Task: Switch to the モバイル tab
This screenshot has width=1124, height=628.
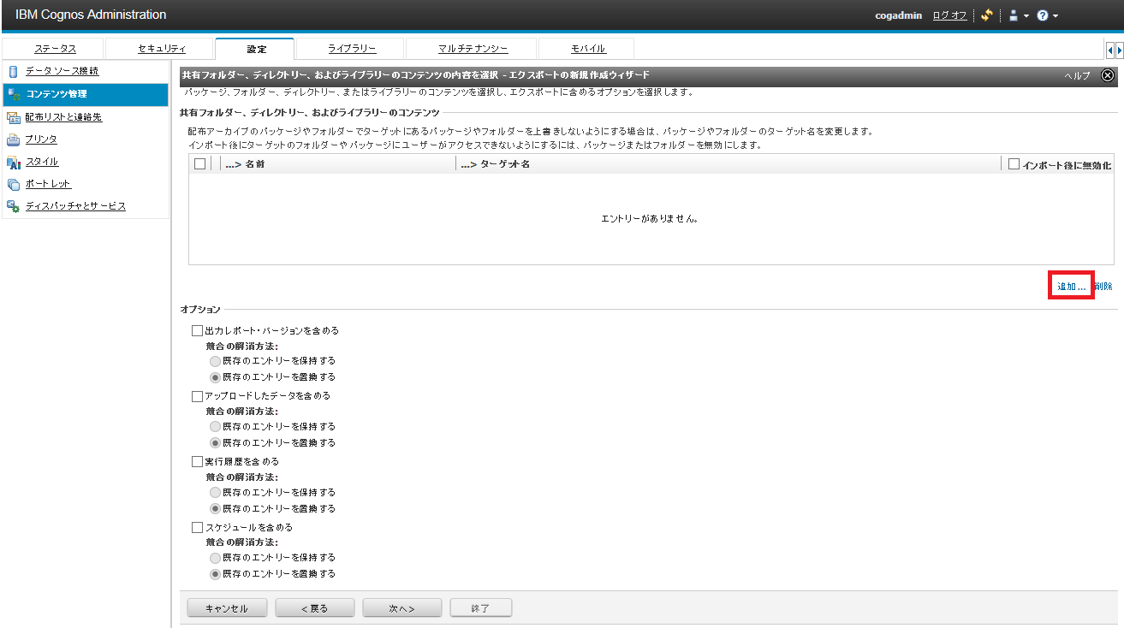Action: 587,49
